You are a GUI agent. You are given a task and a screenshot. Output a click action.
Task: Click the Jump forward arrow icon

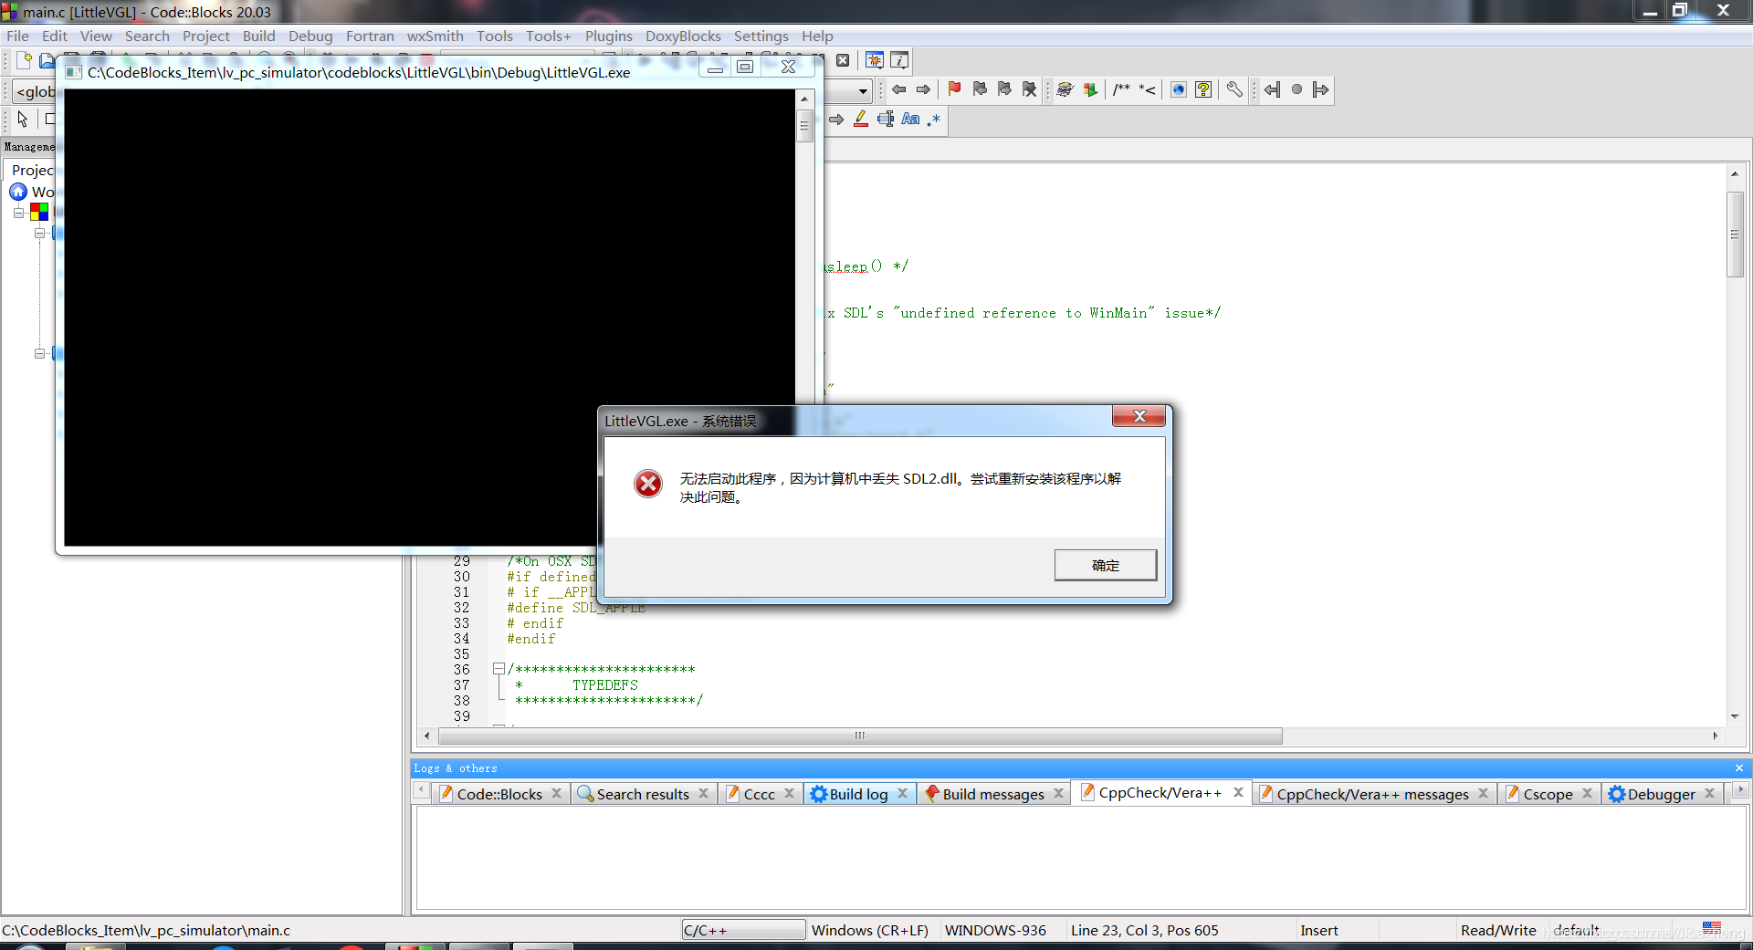tap(923, 89)
